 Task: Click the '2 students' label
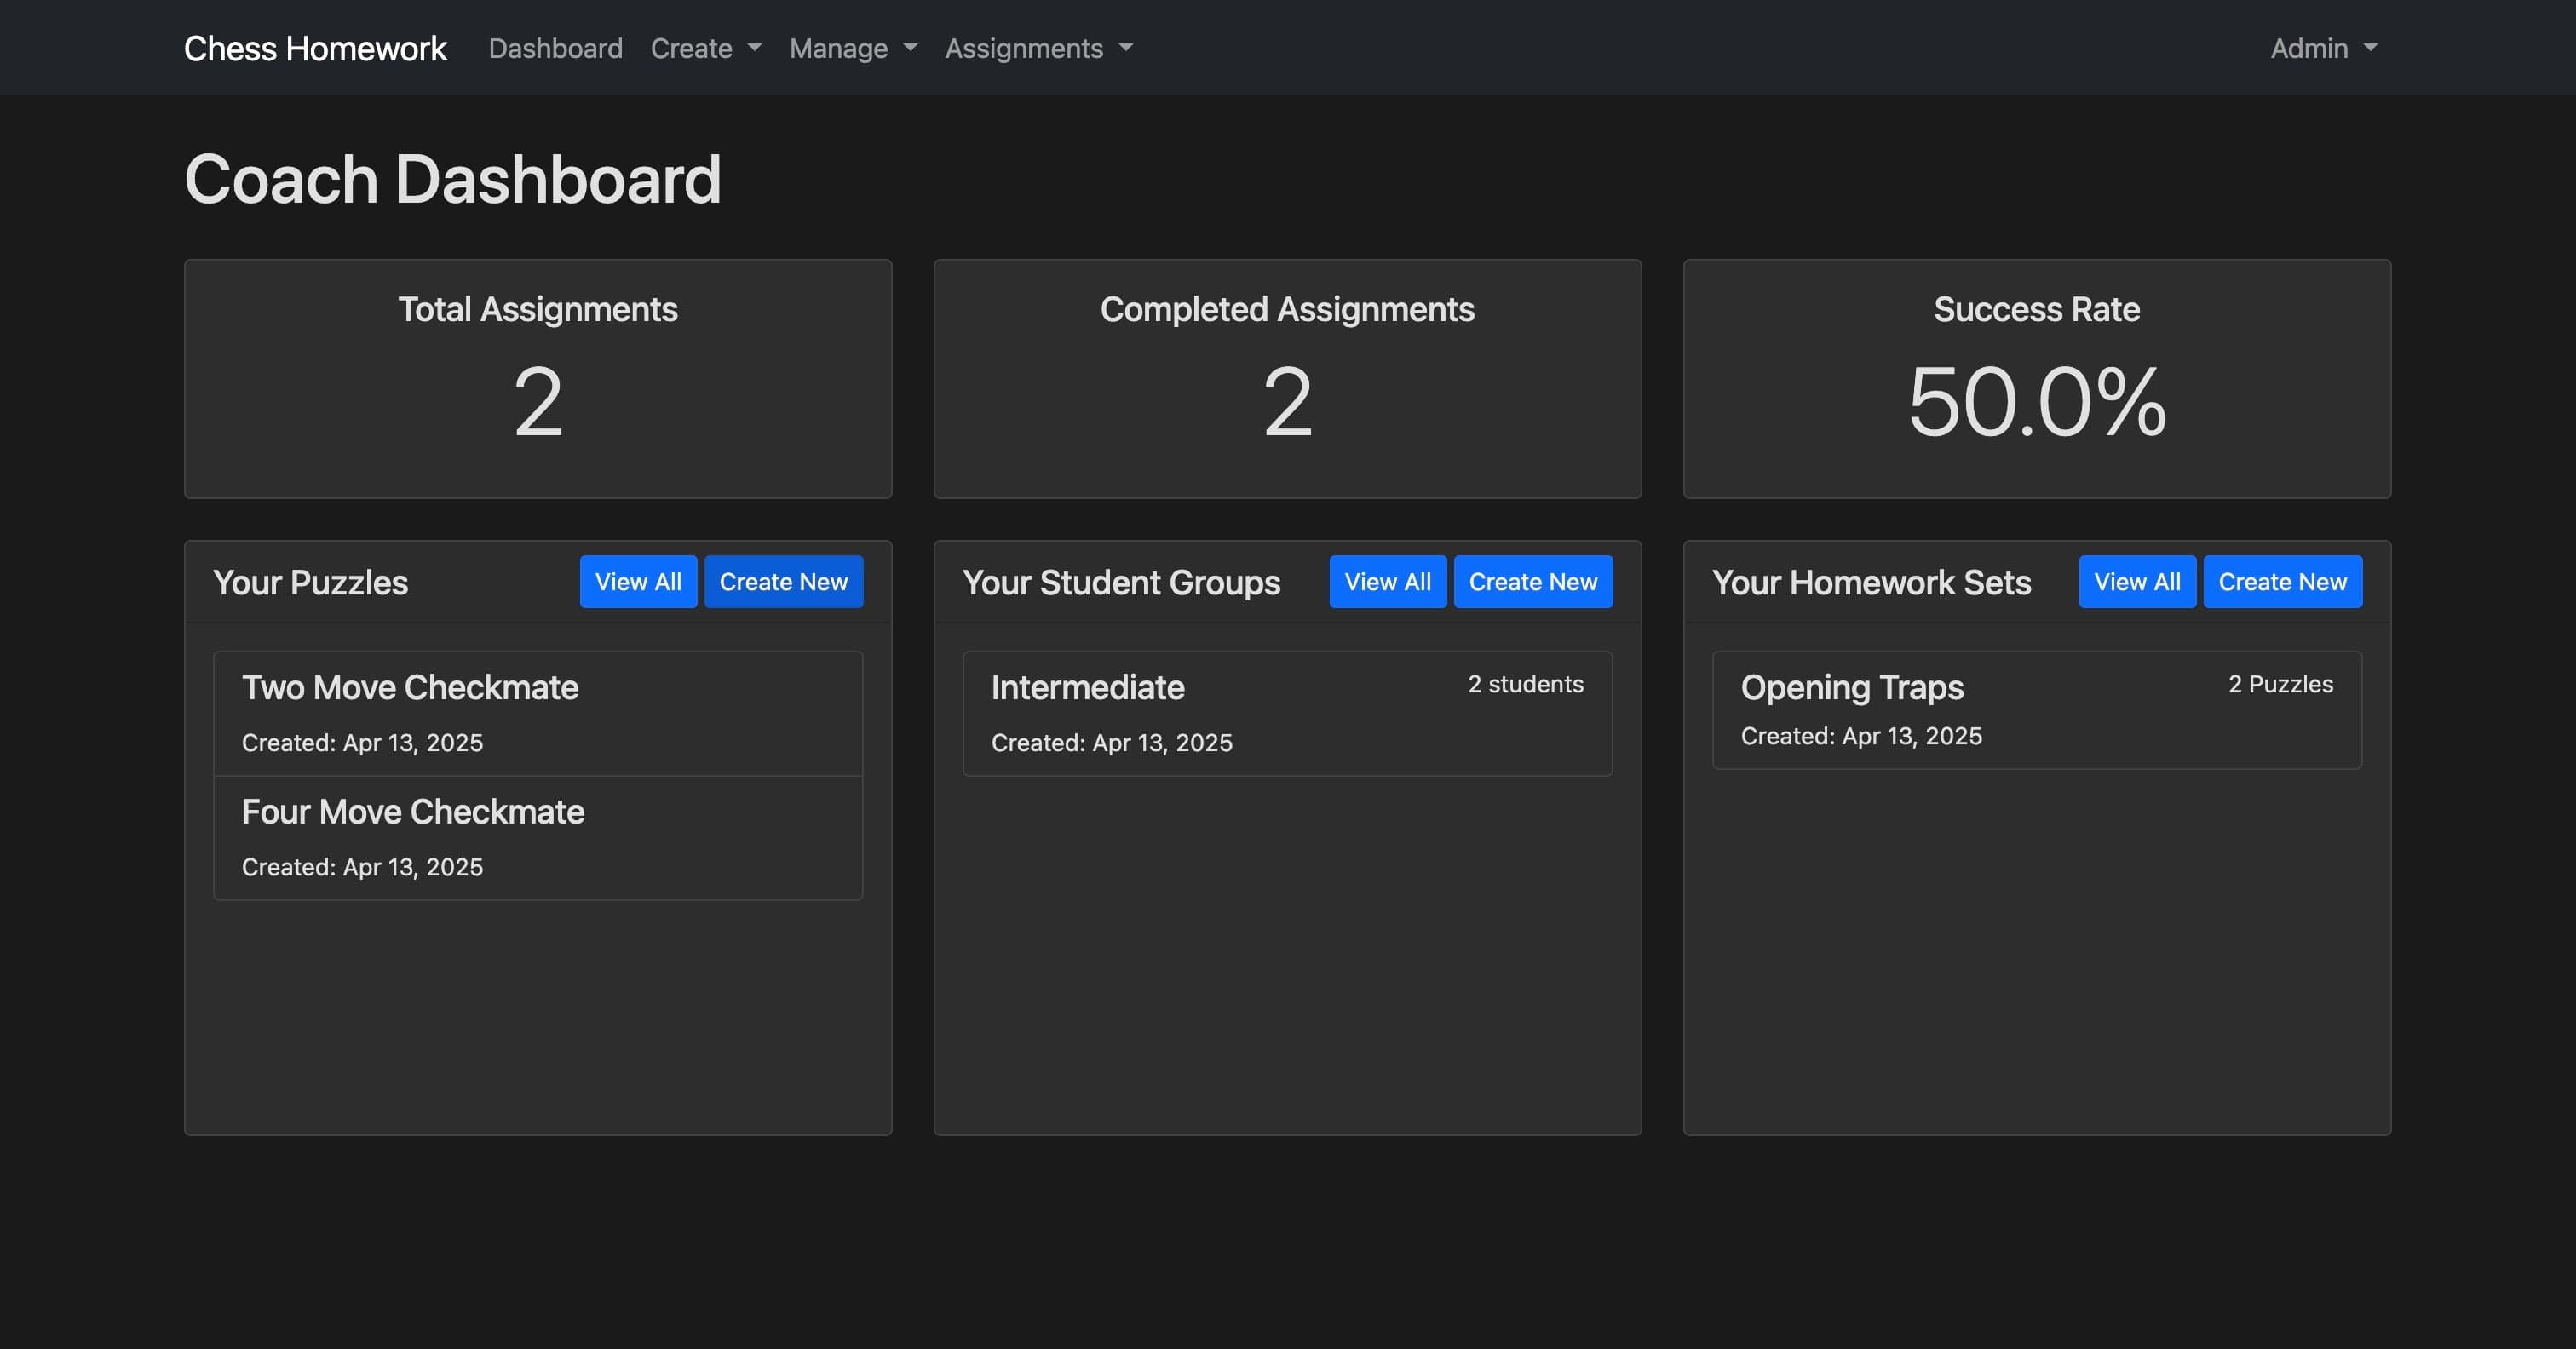tap(1525, 684)
